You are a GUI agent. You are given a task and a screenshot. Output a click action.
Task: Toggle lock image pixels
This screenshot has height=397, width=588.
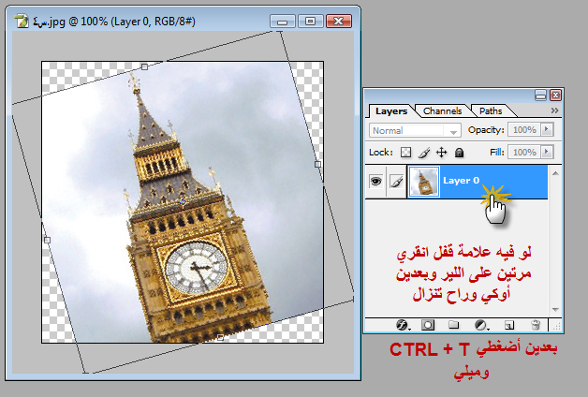424,152
